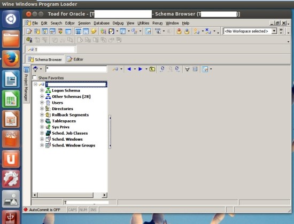Select the Sched. Job Classes tree item

point(69,133)
